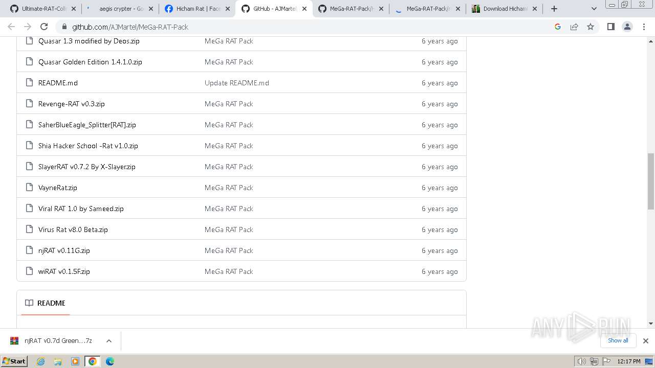The image size is (655, 368).
Task: Click file icon beside VayneRat.zip
Action: (x=29, y=187)
